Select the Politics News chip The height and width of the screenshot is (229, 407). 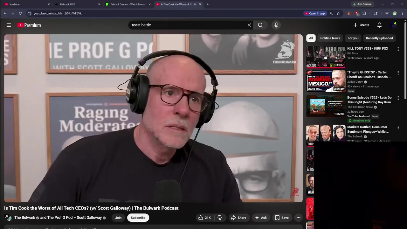(x=330, y=38)
